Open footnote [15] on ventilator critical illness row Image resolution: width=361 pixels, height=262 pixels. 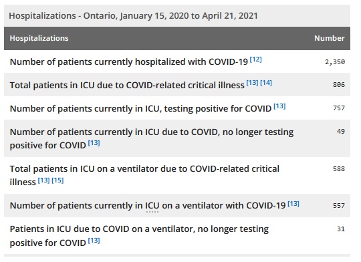(57, 180)
